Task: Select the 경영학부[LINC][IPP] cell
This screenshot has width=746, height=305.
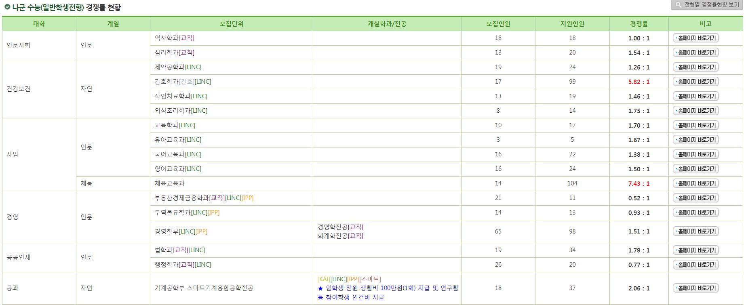Action: tap(232, 231)
